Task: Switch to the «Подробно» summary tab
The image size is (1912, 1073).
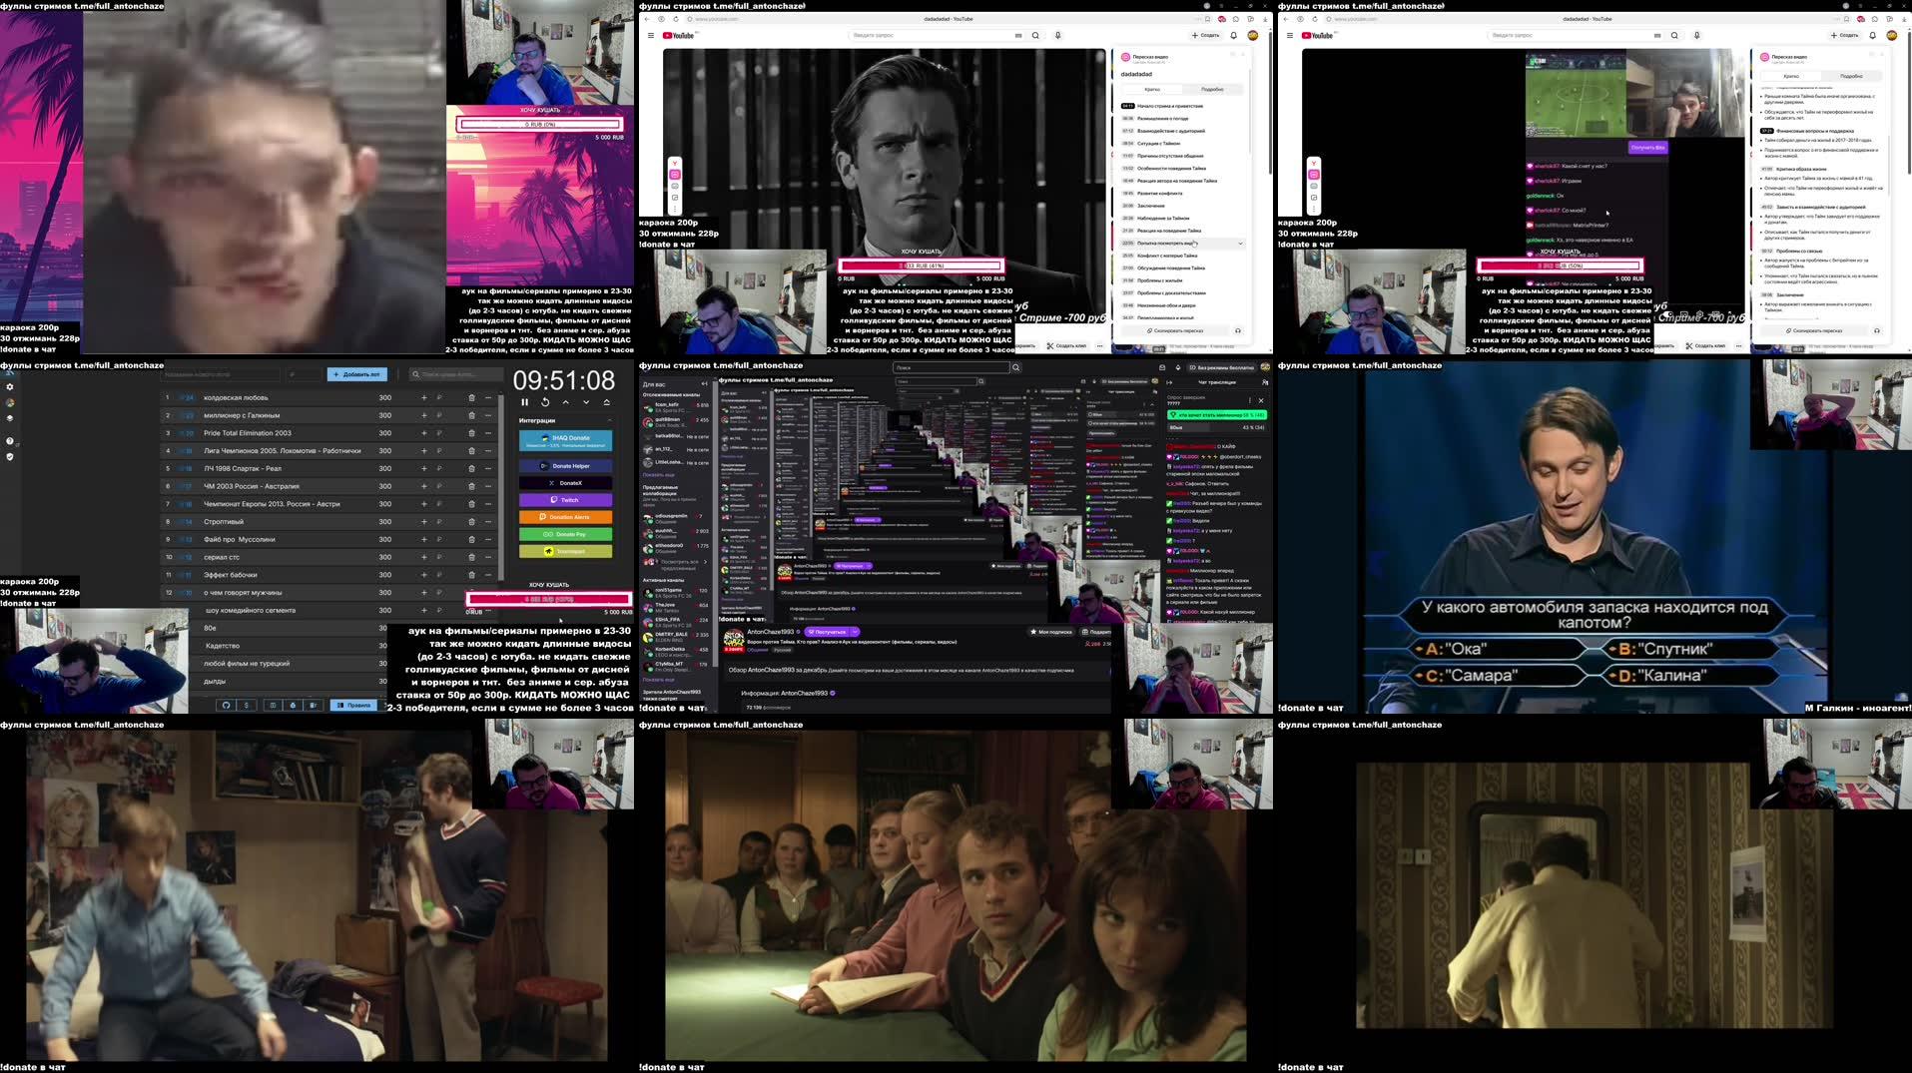Action: [1212, 90]
